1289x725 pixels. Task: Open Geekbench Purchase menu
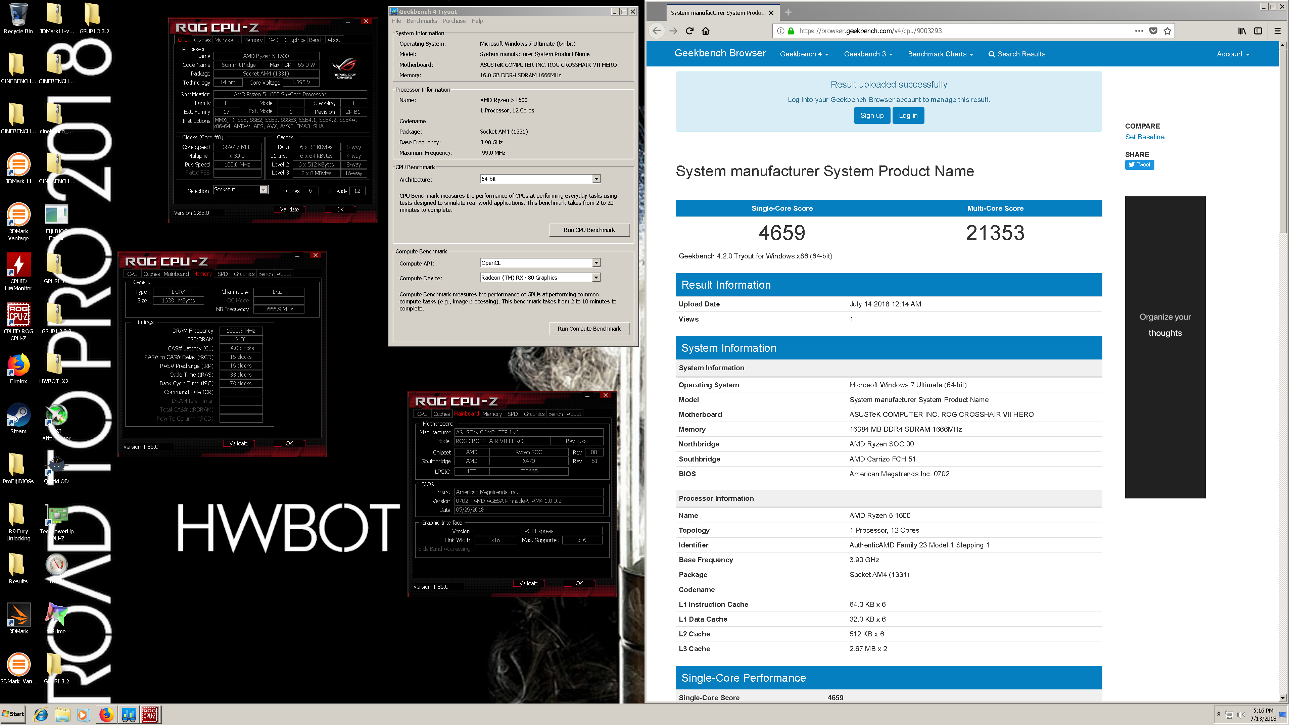[454, 21]
